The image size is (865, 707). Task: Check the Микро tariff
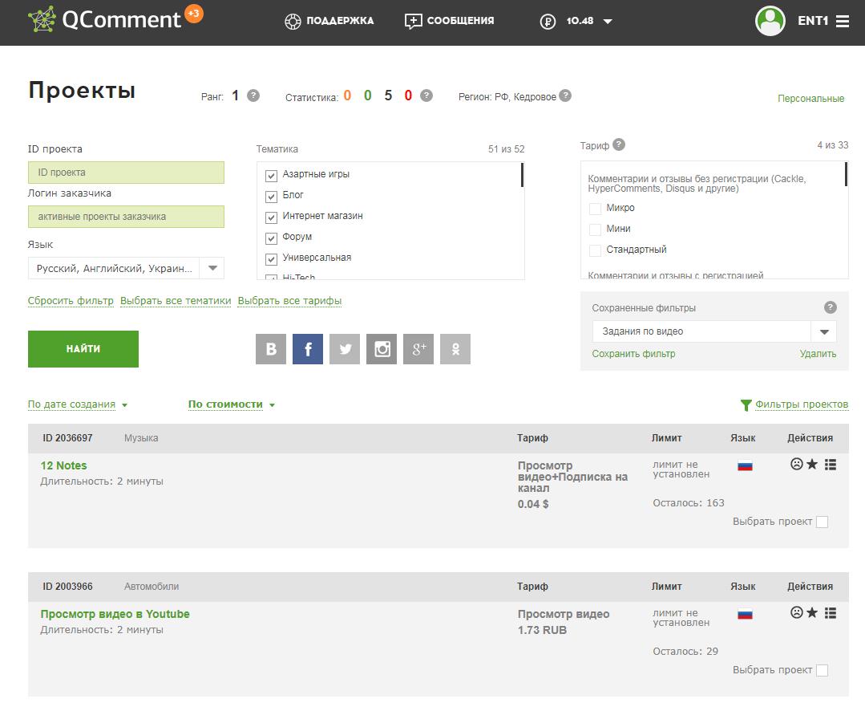[x=596, y=209]
